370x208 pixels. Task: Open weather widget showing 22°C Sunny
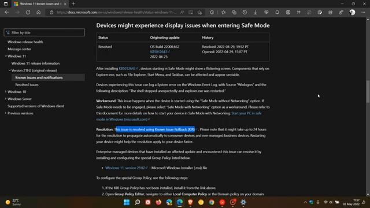13,202
